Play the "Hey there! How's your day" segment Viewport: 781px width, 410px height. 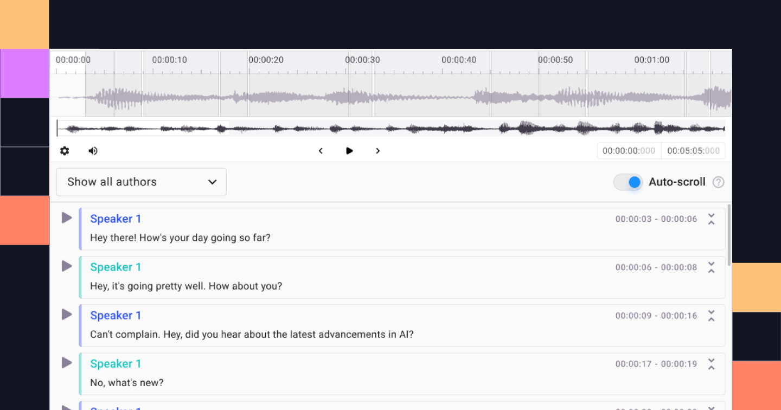67,218
